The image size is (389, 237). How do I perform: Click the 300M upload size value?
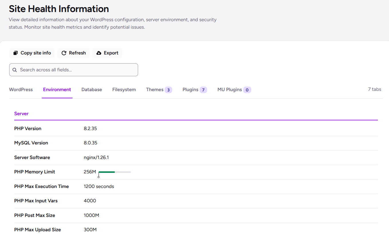click(90, 230)
